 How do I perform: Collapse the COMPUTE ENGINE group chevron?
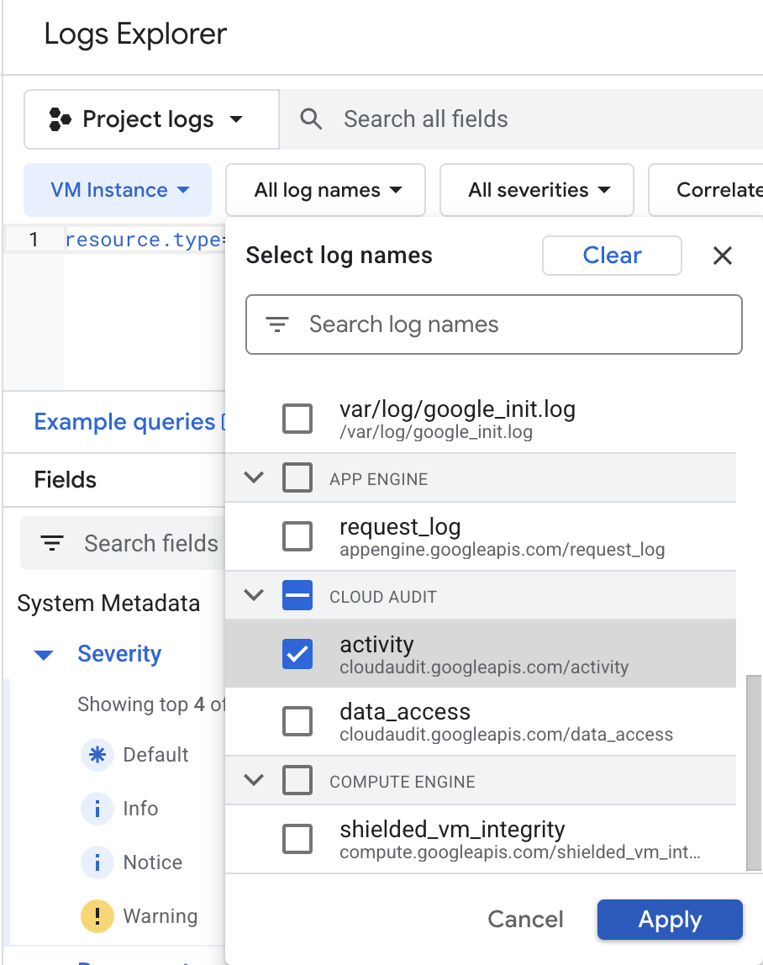click(254, 780)
